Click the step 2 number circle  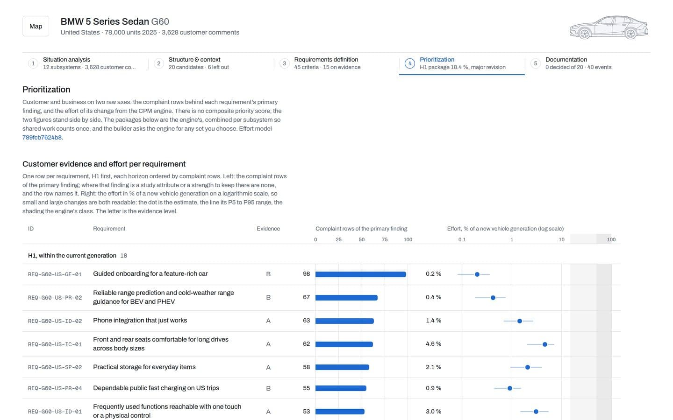click(158, 63)
